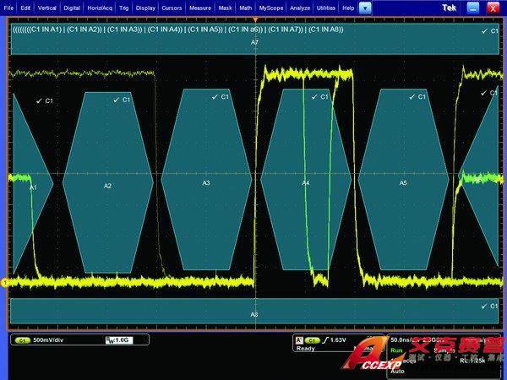Open the MyScope menu
Image resolution: width=507 pixels, height=380 pixels.
[x=270, y=7]
